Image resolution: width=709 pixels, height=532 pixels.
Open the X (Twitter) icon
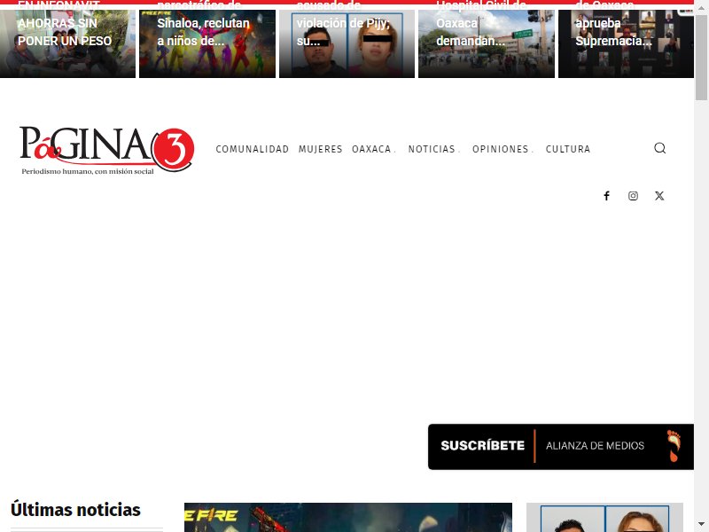tap(659, 195)
